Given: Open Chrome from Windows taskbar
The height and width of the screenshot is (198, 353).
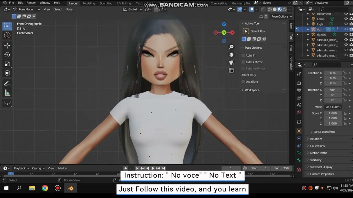Looking at the screenshot, I should click(x=45, y=188).
